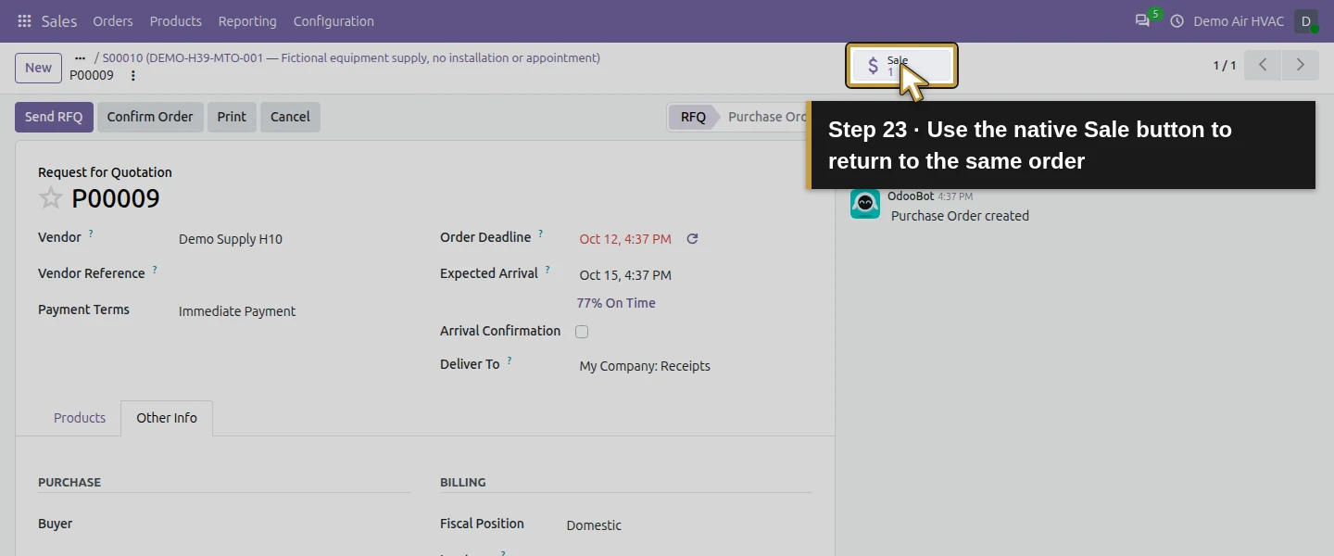Mark P00009 as priority with star
This screenshot has width=1334, height=556.
[x=51, y=198]
